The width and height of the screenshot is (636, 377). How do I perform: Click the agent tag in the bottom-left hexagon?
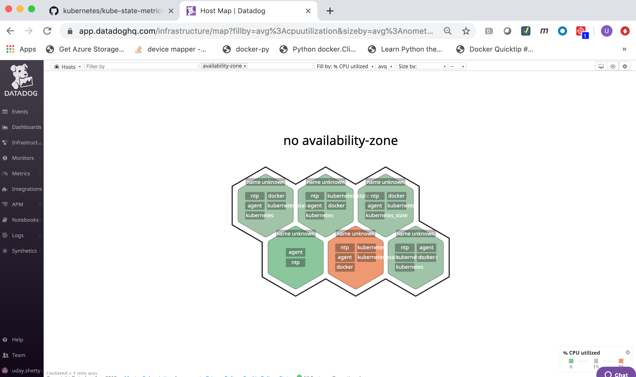pyautogui.click(x=296, y=252)
